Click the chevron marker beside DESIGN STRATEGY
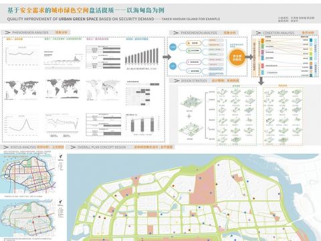This screenshot has width=321, height=241. (177, 80)
